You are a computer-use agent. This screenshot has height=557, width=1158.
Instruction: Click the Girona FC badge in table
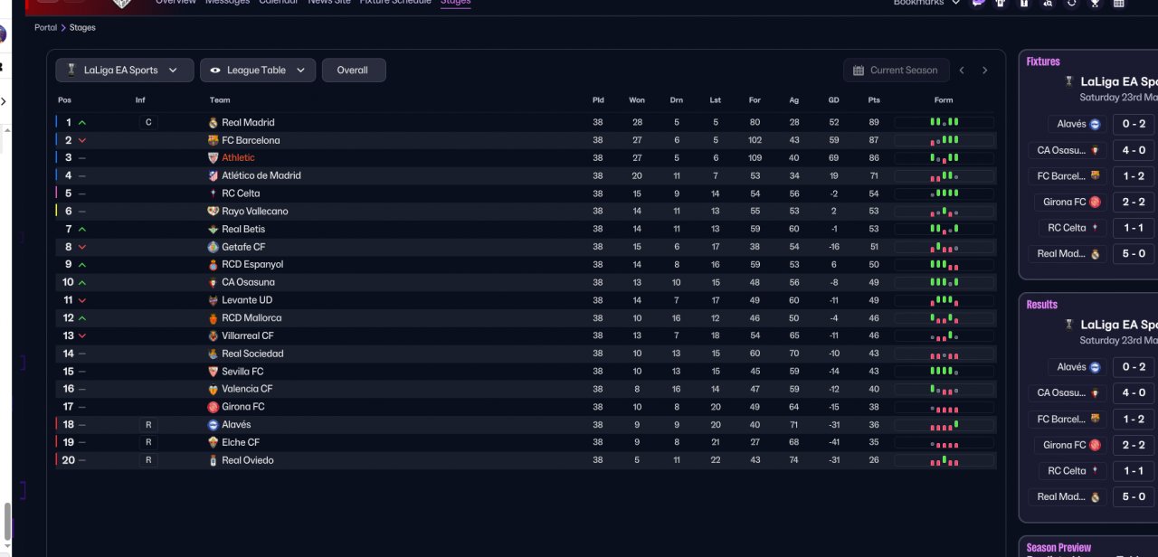tap(214, 407)
